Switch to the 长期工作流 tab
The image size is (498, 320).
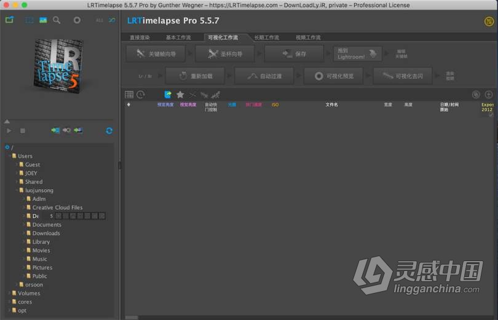pyautogui.click(x=267, y=37)
